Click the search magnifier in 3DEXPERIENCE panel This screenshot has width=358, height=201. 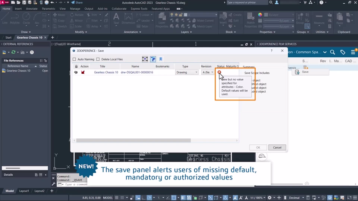(332, 52)
